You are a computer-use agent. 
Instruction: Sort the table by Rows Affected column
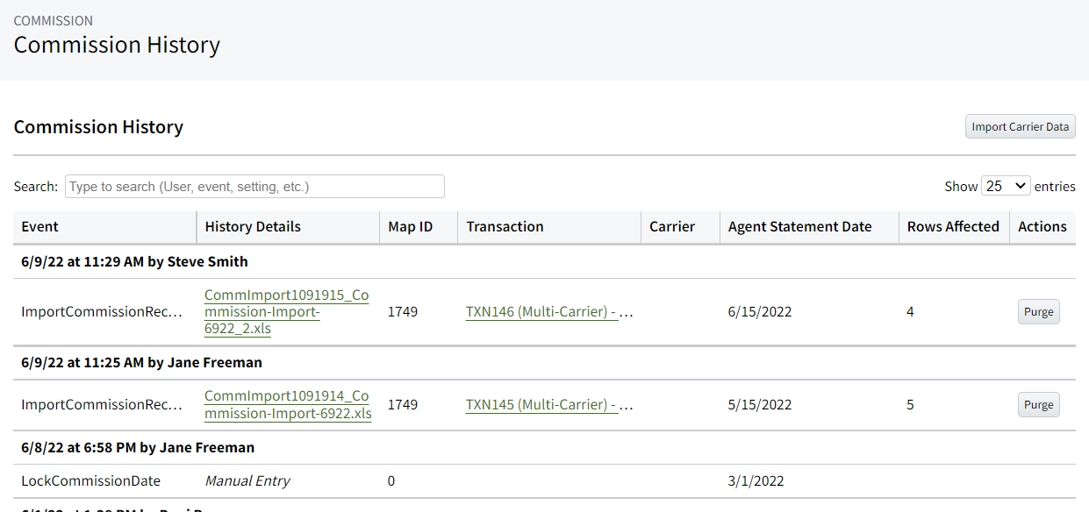click(953, 226)
